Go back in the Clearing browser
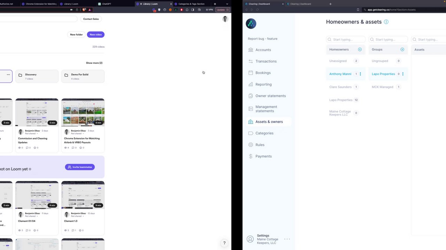The height and width of the screenshot is (250, 446). point(246,10)
